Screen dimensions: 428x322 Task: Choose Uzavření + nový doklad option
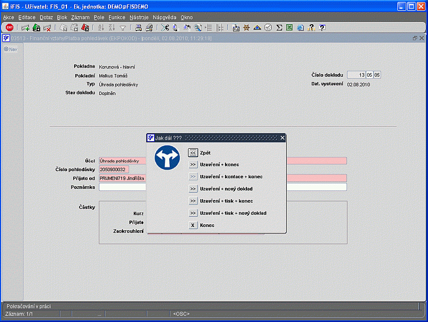point(193,189)
